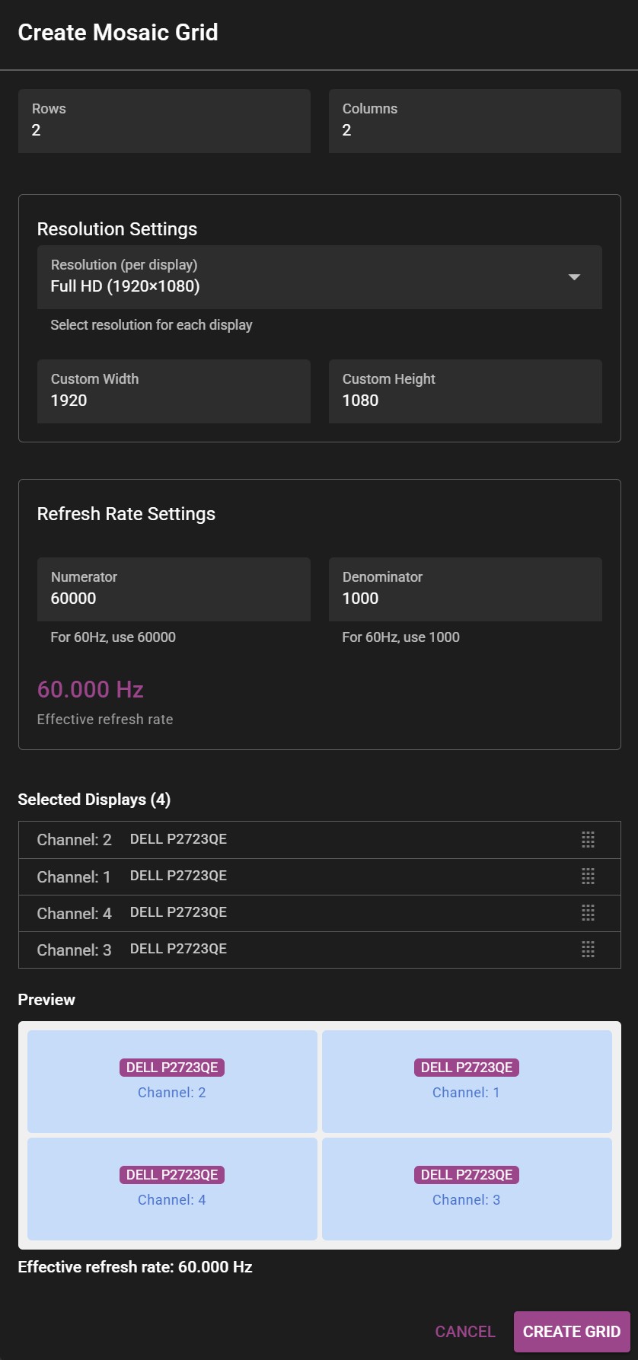This screenshot has height=1360, width=638.
Task: Focus the Custom Width field
Action: coord(174,391)
